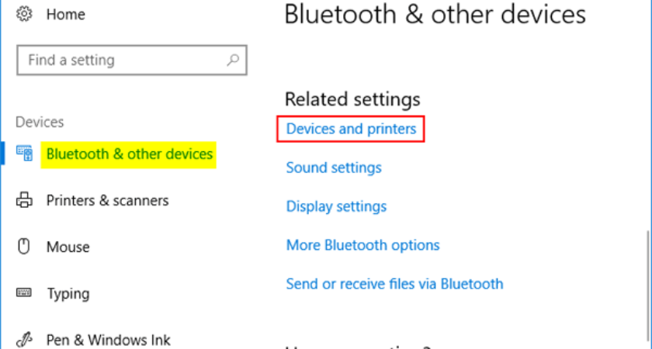The image size is (652, 349).
Task: Click the More Bluetooth options link
Action: (x=362, y=245)
